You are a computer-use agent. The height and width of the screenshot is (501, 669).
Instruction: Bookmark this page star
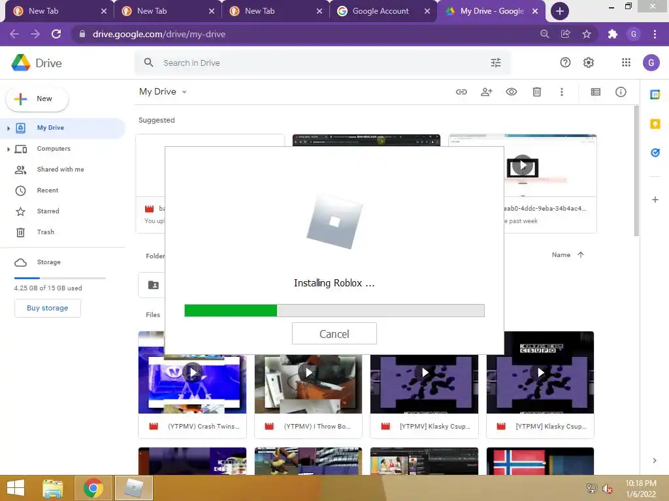pos(587,34)
